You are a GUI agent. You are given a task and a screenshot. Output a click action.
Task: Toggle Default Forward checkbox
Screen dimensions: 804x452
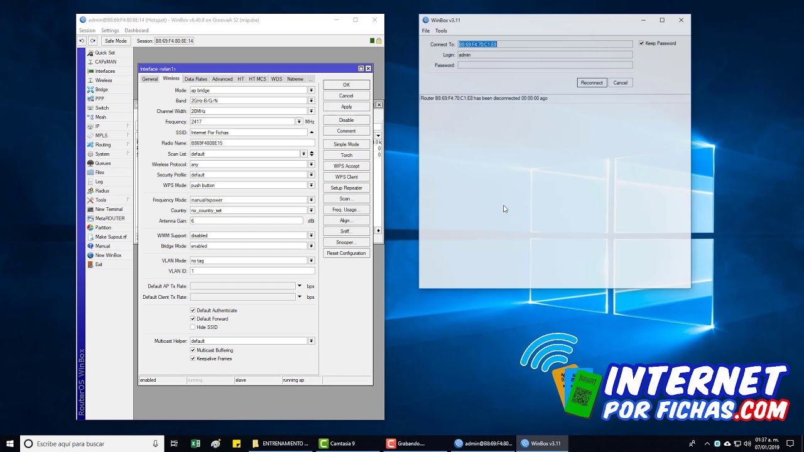(193, 319)
